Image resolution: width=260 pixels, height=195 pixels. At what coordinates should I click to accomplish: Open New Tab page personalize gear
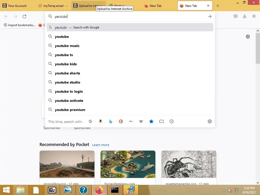coord(248,37)
